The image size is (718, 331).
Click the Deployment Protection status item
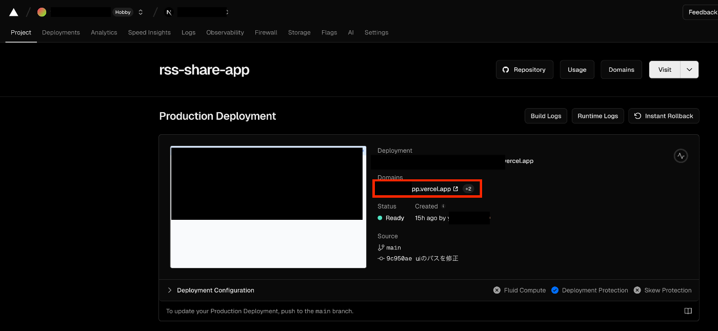[589, 290]
